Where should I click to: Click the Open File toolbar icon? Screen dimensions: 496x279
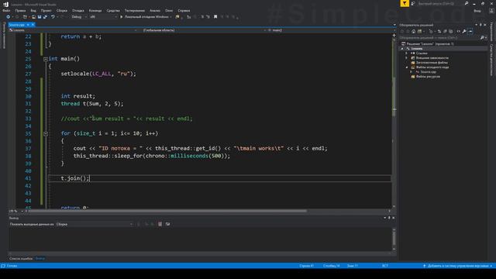pyautogui.click(x=33, y=17)
